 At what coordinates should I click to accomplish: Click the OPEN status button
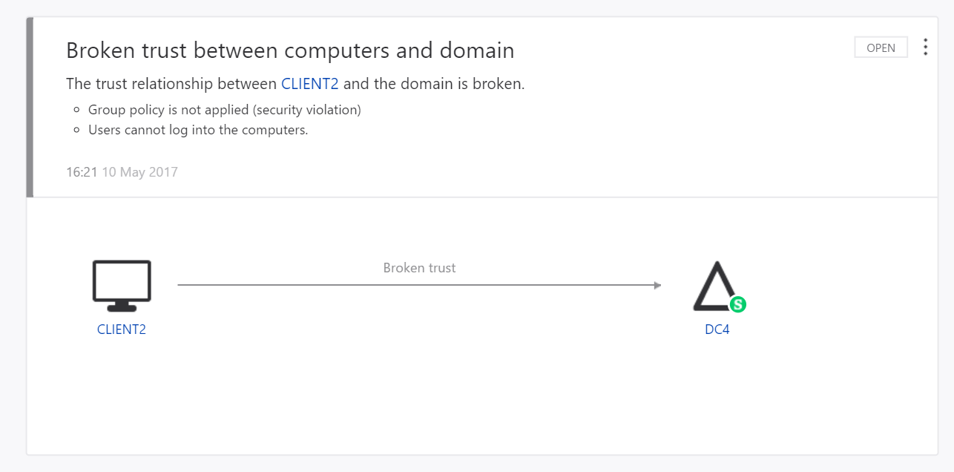[881, 47]
